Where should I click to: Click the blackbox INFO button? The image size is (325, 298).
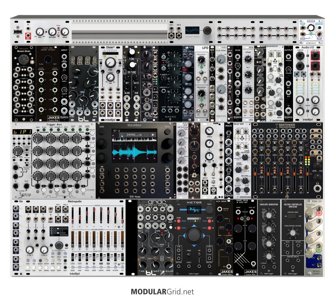[x=167, y=132]
